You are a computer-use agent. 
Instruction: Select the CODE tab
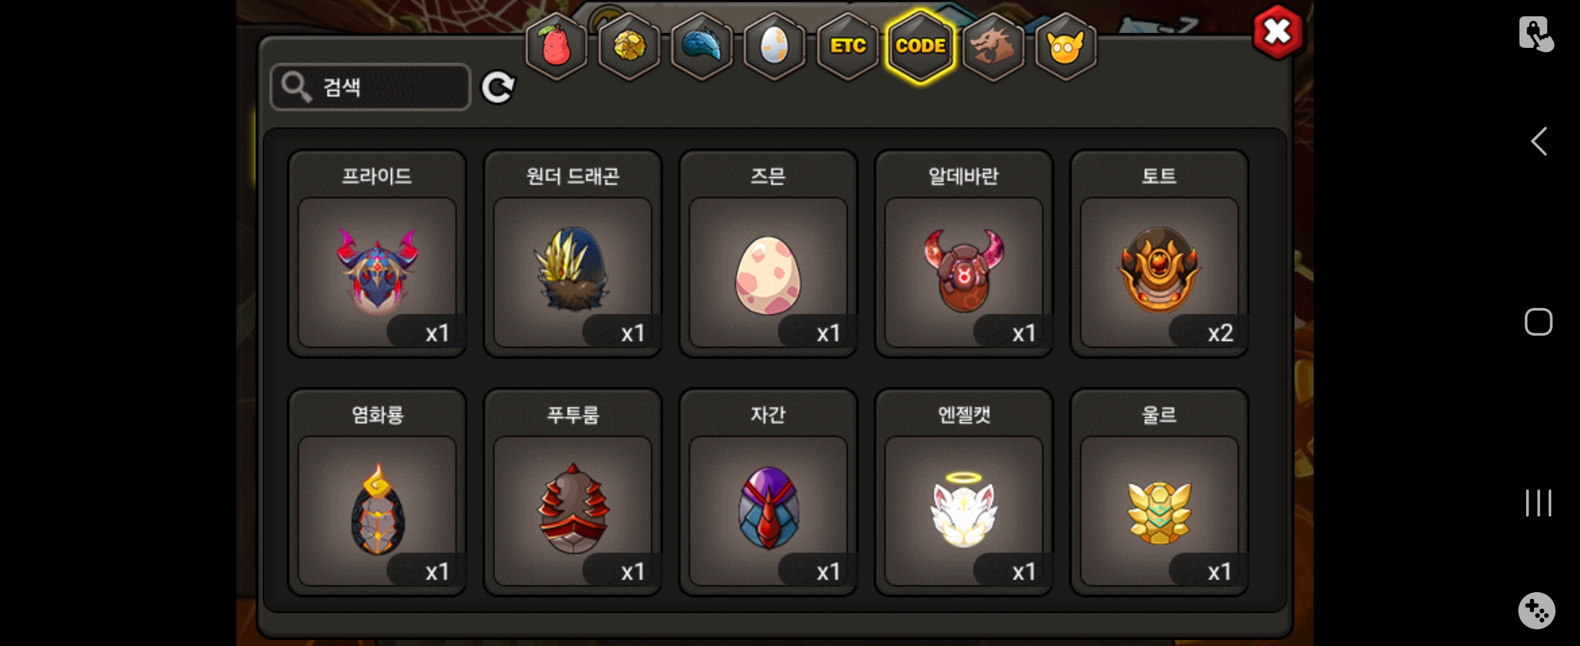[x=920, y=46]
